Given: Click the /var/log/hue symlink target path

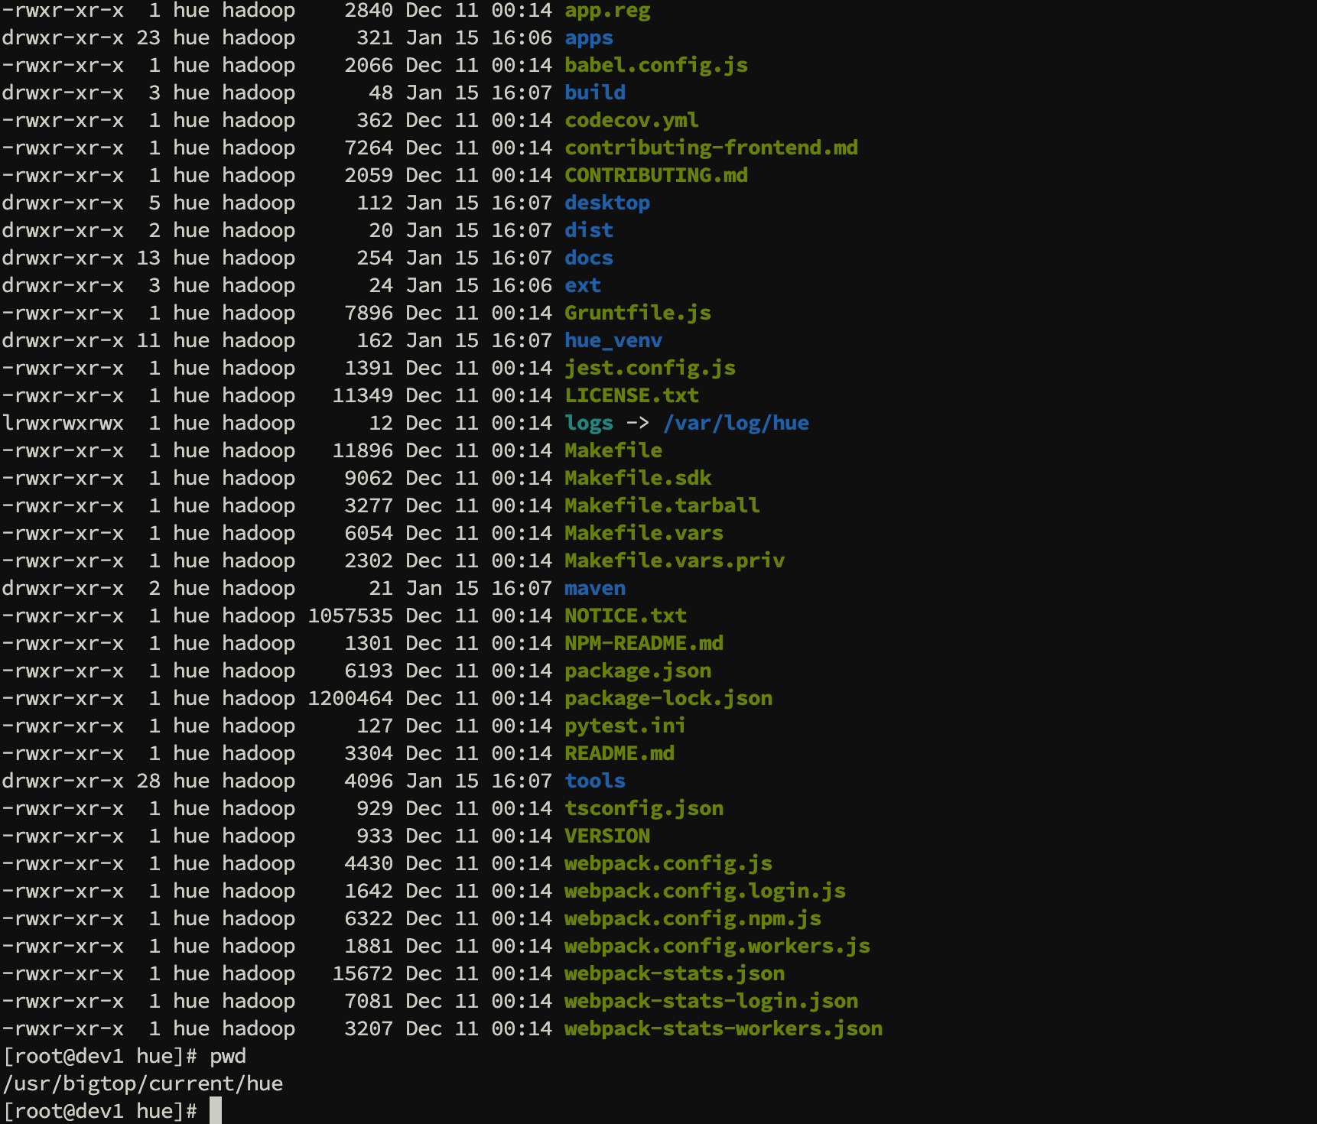Looking at the screenshot, I should pyautogui.click(x=735, y=424).
